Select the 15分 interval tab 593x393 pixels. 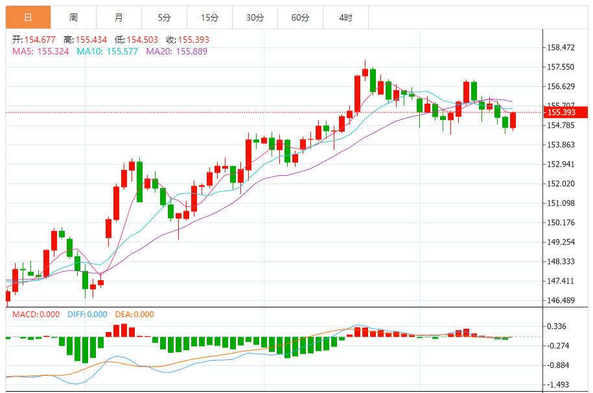coord(209,18)
